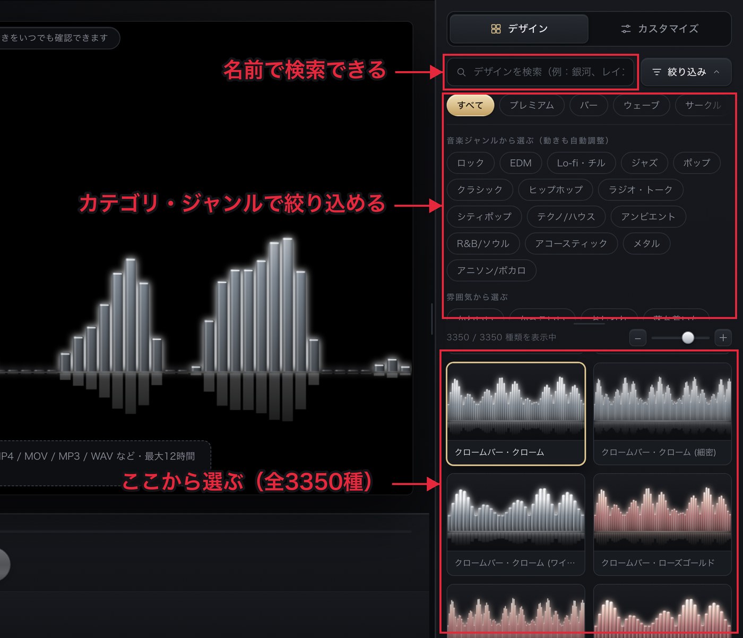Select the クロームバー・ローズゴールド design
The image size is (743, 638).
662,524
